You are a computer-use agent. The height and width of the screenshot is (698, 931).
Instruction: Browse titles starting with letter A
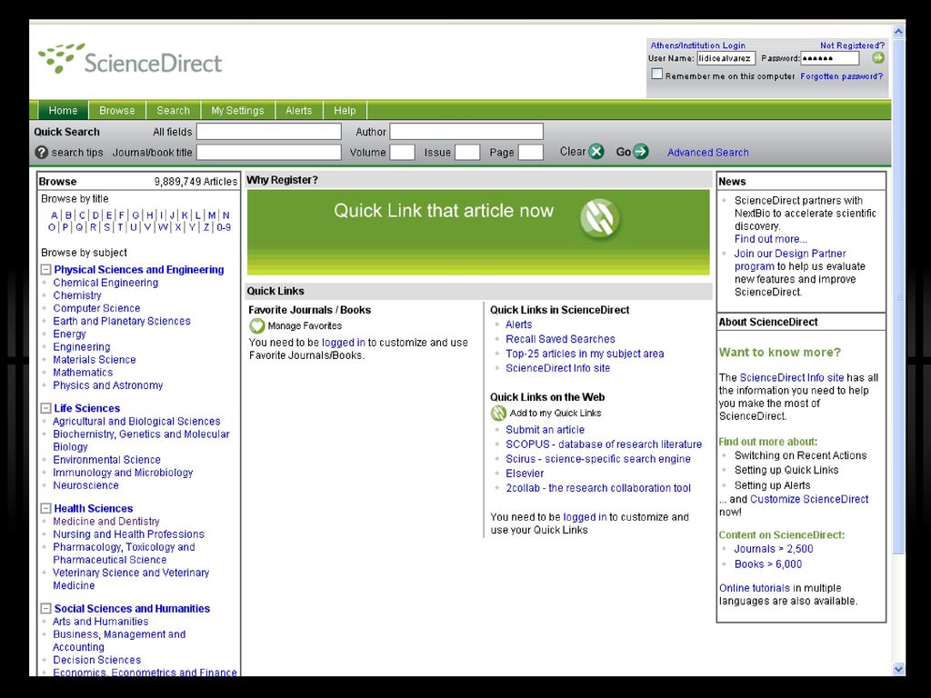click(55, 214)
